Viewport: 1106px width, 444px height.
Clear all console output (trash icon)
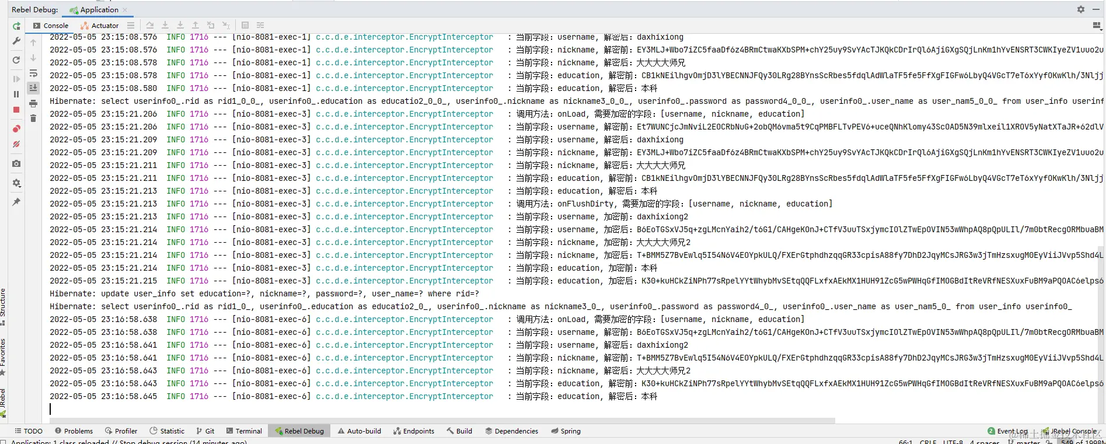33,118
